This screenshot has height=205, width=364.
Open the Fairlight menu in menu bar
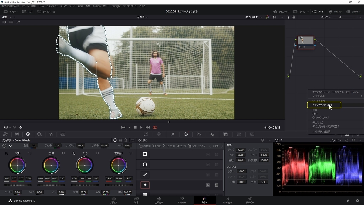[x=116, y=6]
